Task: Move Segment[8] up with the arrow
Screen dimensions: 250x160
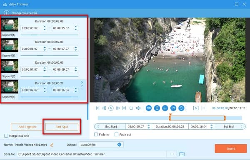Action: 82,86
